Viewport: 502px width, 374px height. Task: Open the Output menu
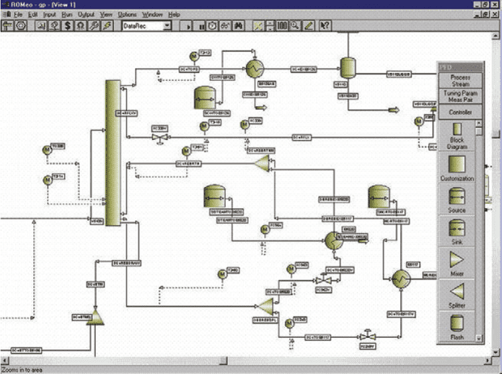pyautogui.click(x=86, y=14)
